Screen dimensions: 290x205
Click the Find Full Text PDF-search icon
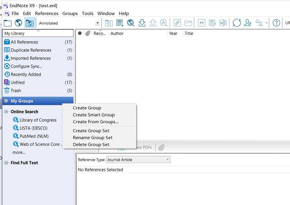[x=163, y=23]
